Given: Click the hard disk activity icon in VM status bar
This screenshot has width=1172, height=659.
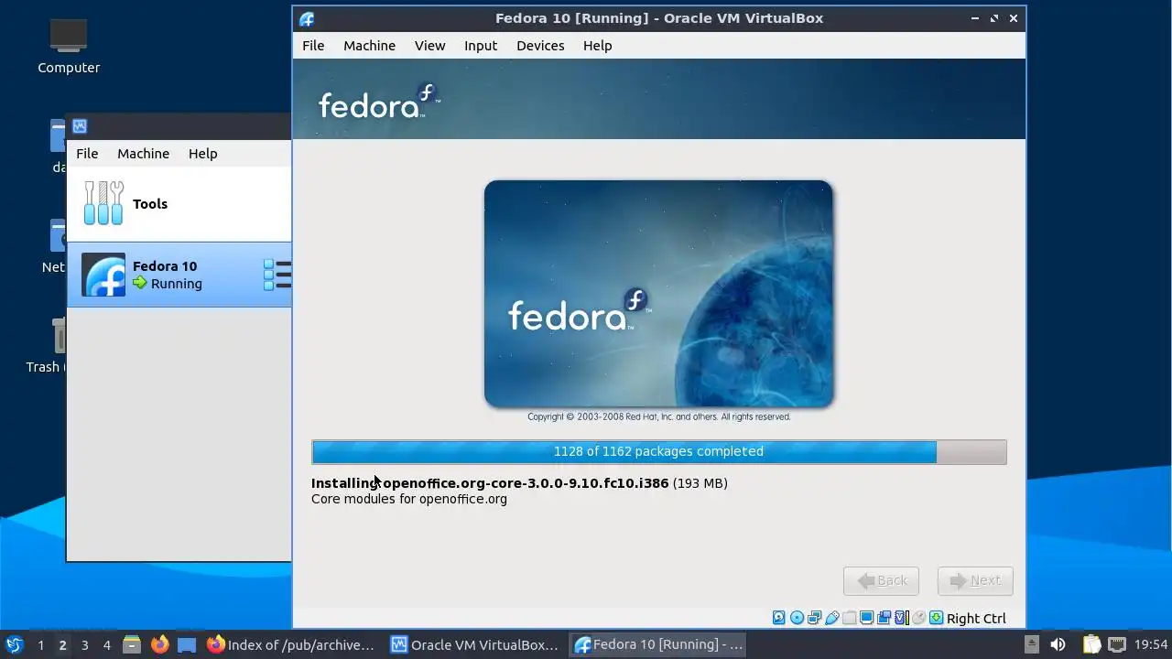Looking at the screenshot, I should pos(779,618).
